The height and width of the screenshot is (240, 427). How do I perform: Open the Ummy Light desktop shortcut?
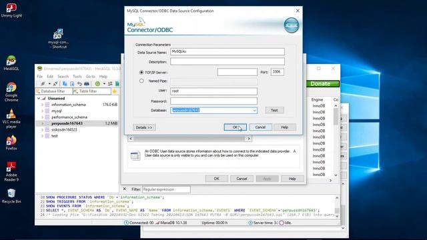click(11, 11)
